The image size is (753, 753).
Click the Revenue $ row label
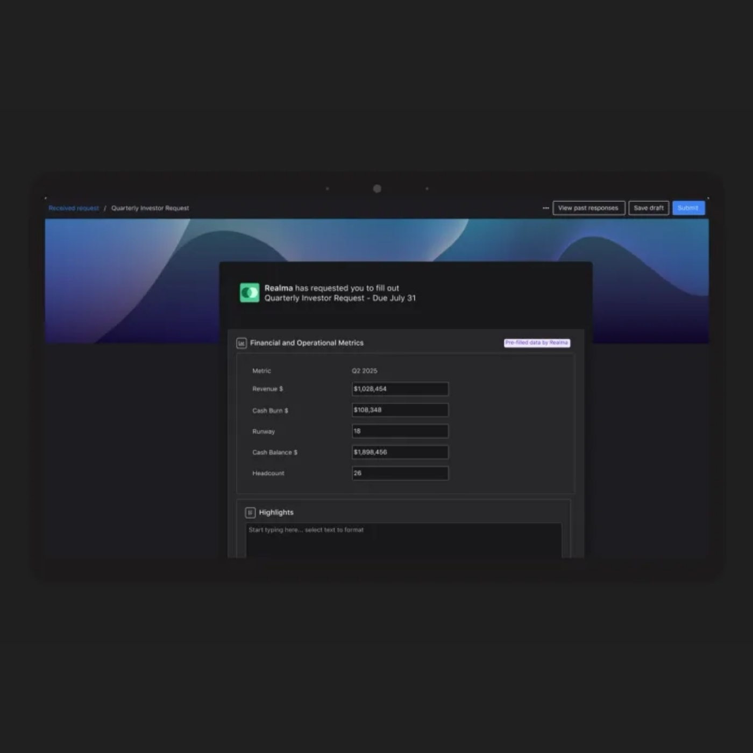[x=268, y=389]
